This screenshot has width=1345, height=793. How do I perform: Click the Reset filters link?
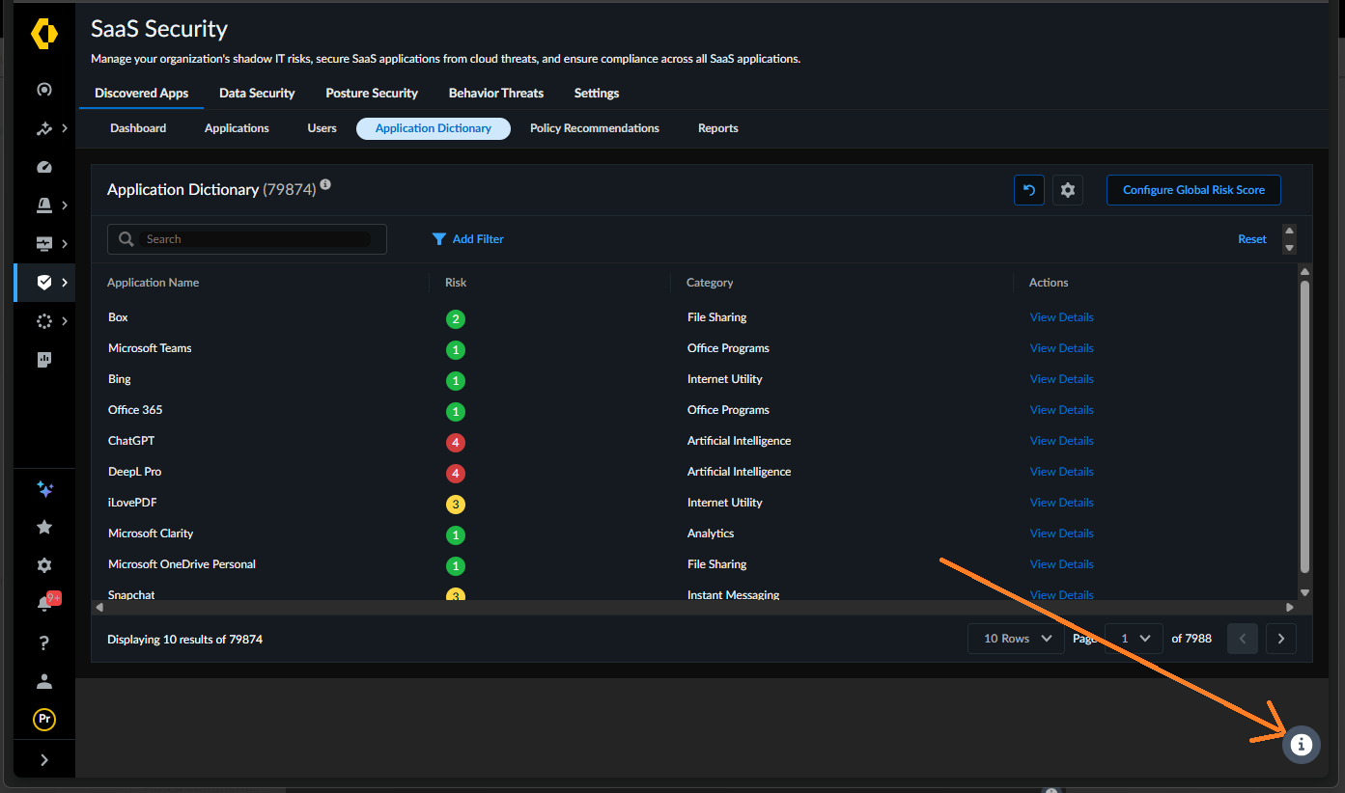pyautogui.click(x=1252, y=239)
